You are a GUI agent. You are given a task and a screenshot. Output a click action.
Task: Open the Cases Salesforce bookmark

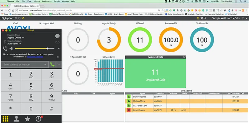[x=95, y=14]
